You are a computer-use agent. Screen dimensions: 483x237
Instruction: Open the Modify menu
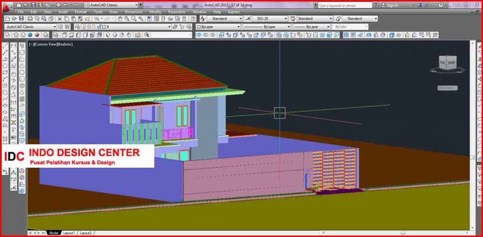155,12
